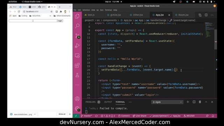Open the Remote Explorer view
Image resolution: width=224 pixels, height=126 pixels.
pyautogui.click(x=77, y=56)
